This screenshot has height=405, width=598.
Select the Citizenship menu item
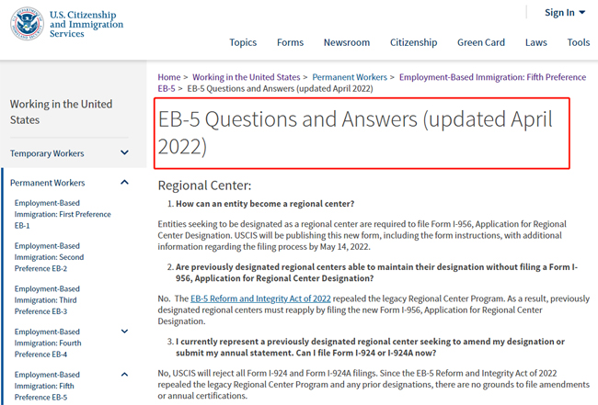click(413, 42)
